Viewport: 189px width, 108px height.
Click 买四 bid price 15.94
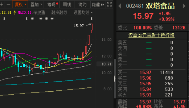coord(145,89)
